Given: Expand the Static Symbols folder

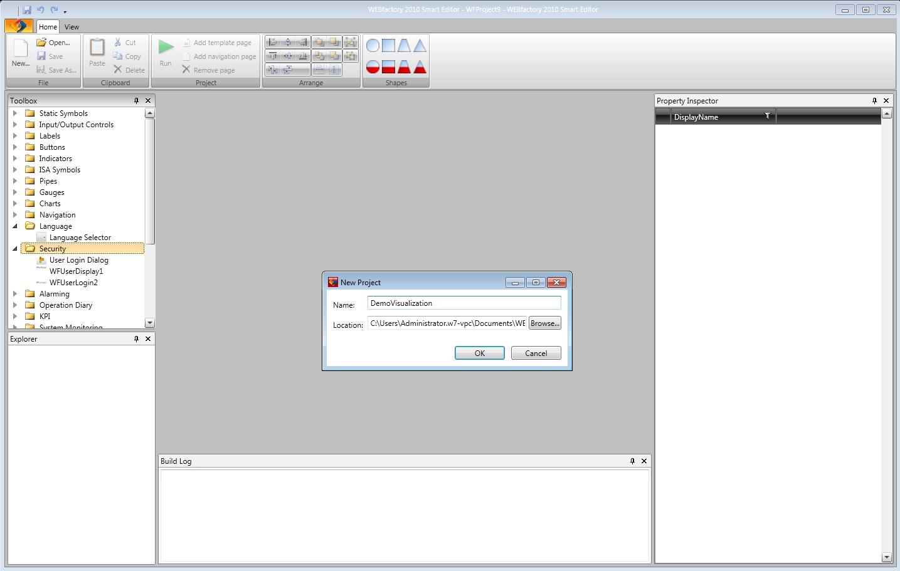Looking at the screenshot, I should pos(15,113).
